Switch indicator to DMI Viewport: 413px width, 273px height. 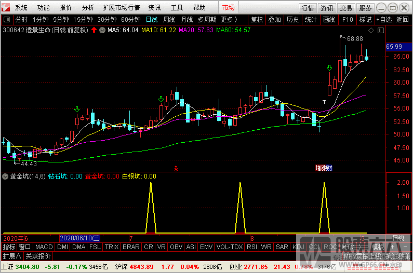point(63,247)
